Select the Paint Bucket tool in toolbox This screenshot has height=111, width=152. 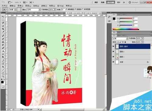coord(3,51)
